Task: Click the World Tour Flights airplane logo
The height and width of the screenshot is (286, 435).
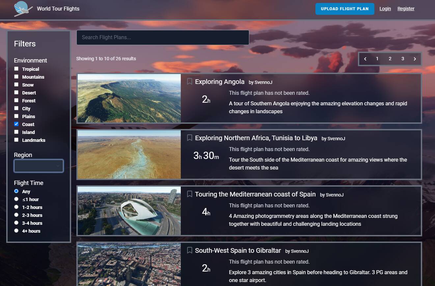Action: [x=23, y=9]
